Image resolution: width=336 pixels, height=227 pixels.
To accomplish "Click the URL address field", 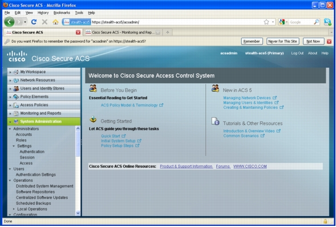I will coord(177,22).
